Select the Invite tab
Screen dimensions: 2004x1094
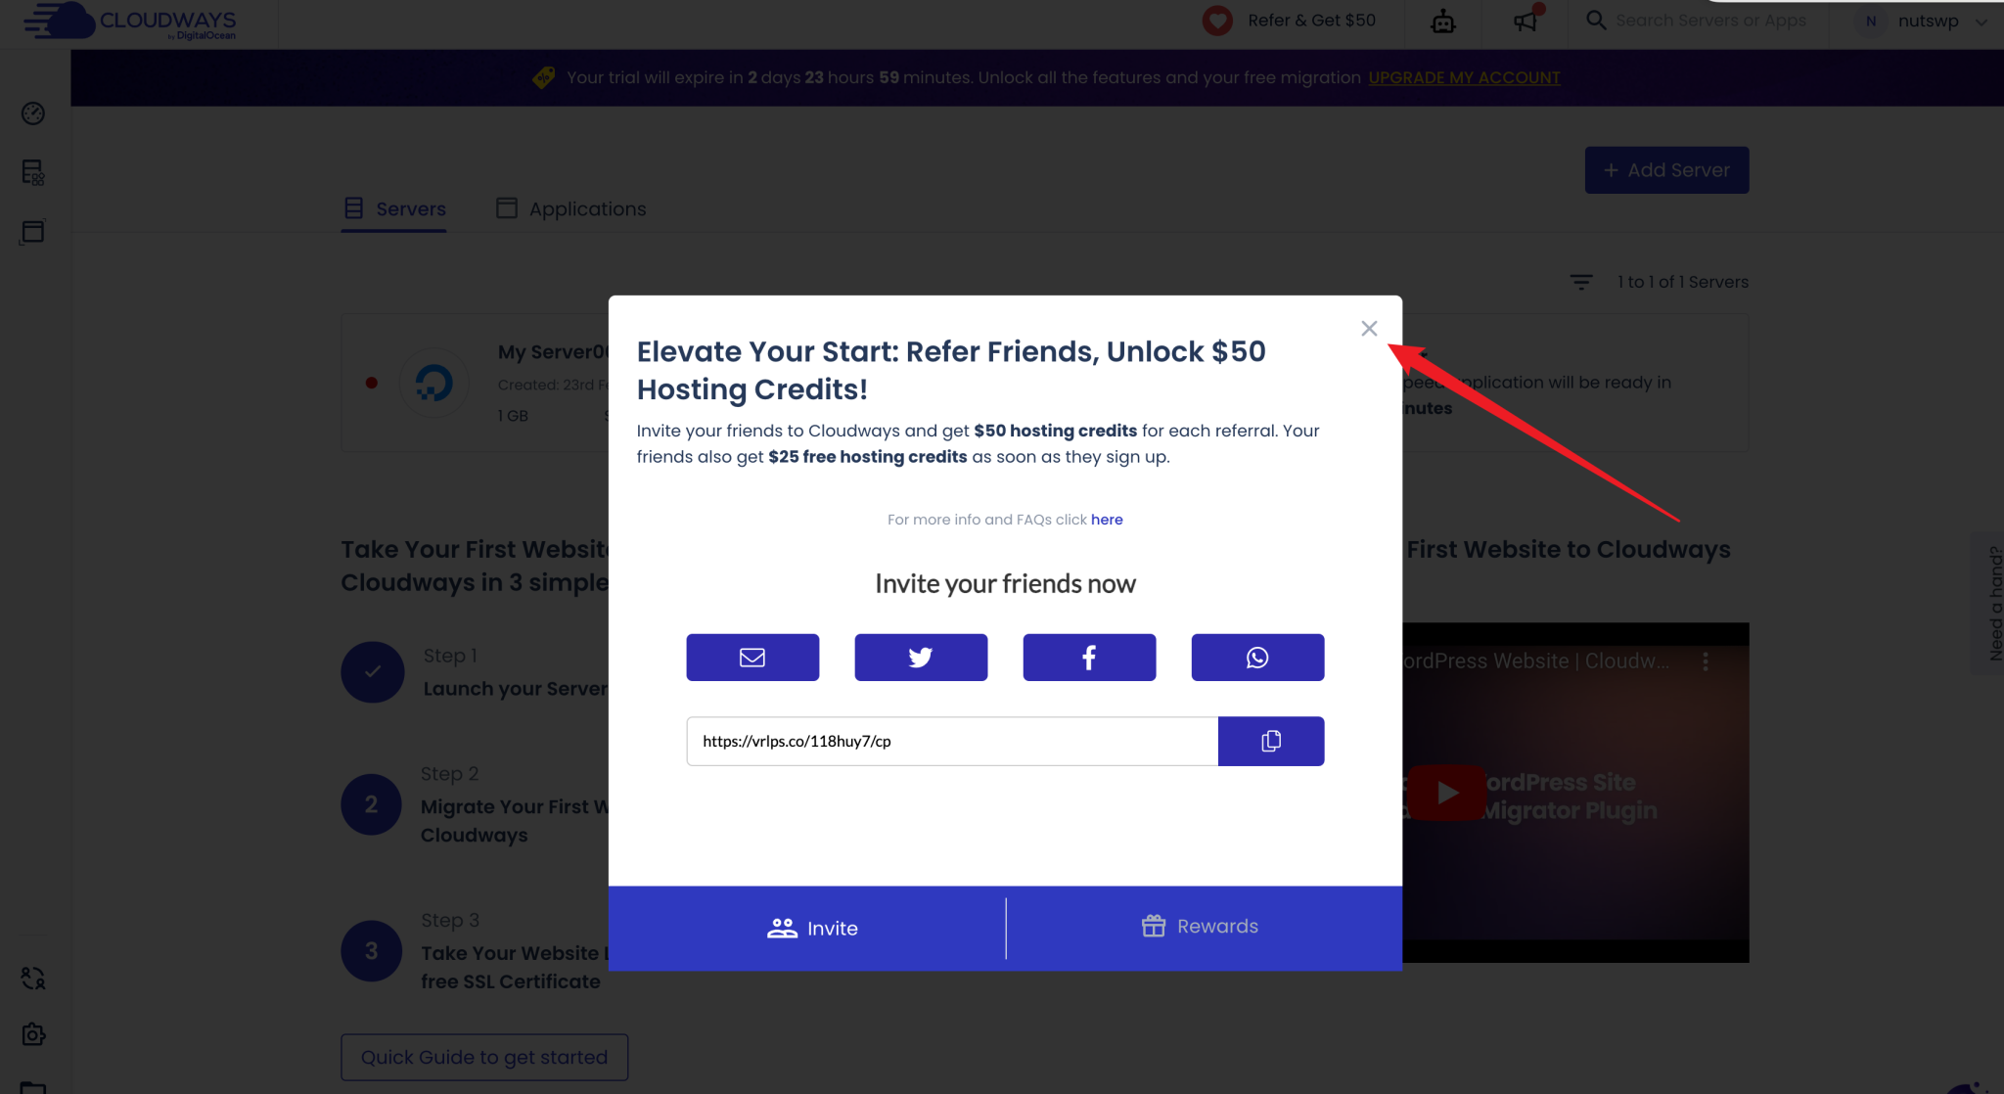click(812, 929)
